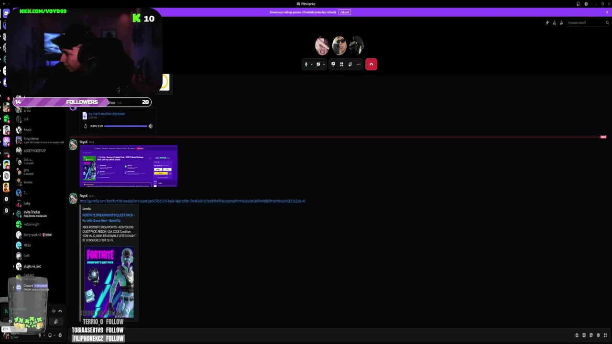The image size is (612, 344).
Task: Open the gameflip.com URL in the message
Action: pyautogui.click(x=192, y=201)
